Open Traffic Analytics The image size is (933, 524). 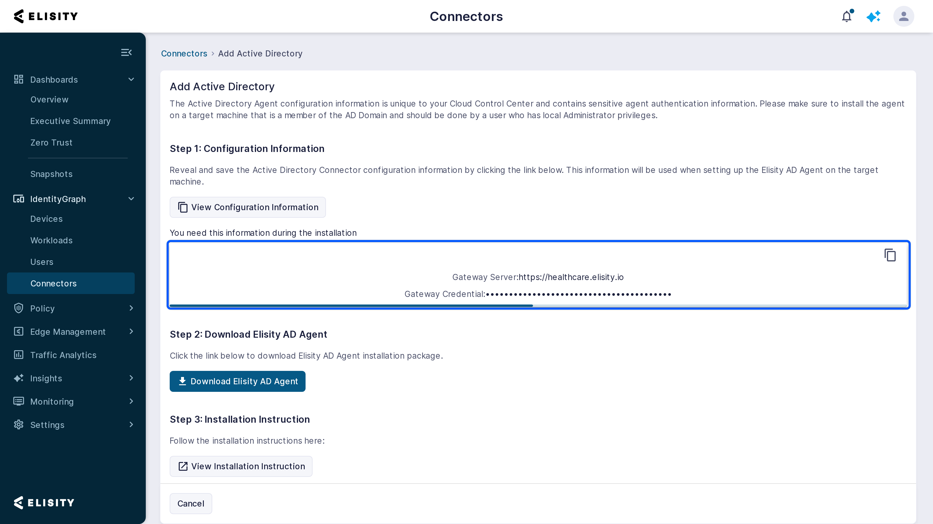(63, 355)
